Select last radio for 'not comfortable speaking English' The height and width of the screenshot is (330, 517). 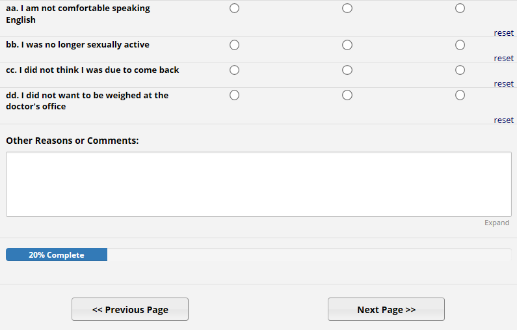click(x=460, y=8)
